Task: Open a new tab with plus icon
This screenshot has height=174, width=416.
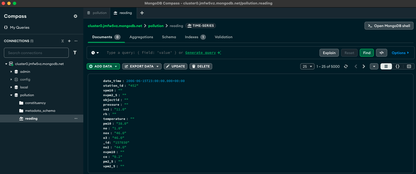Action: tap(142, 13)
